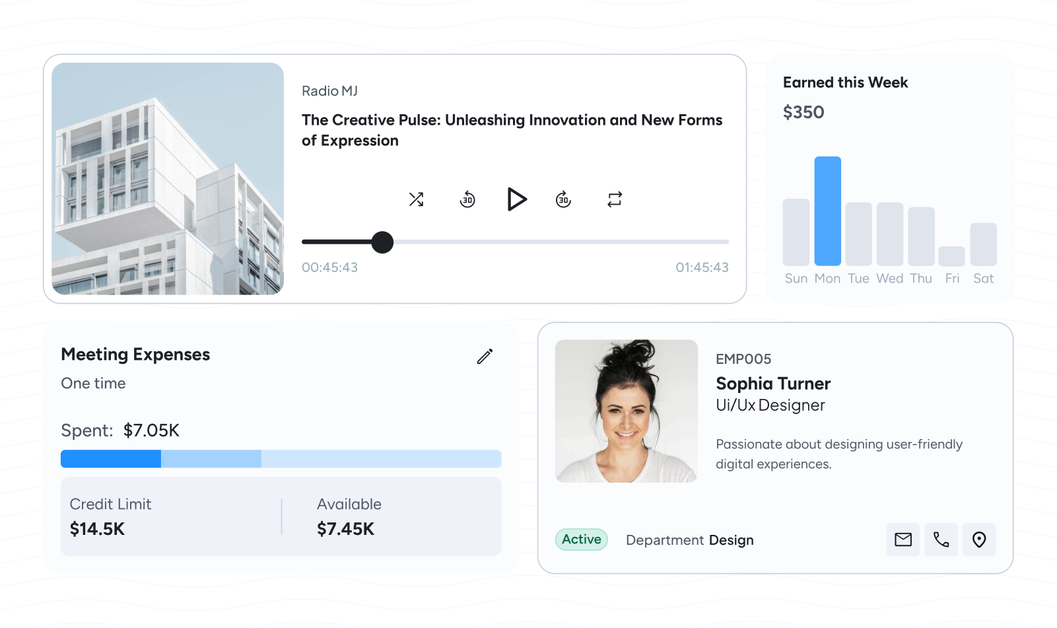
Task: Click the Meeting Expenses spent progress bar
Action: click(281, 459)
